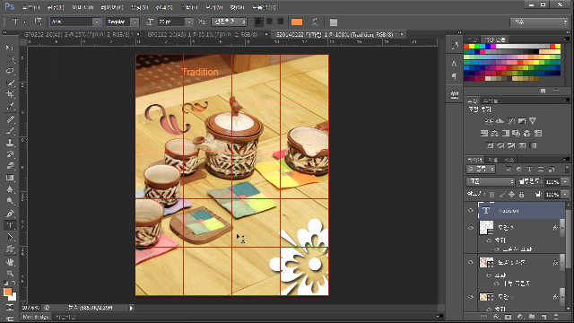
Task: Select the Hand tool
Action: pyautogui.click(x=10, y=261)
